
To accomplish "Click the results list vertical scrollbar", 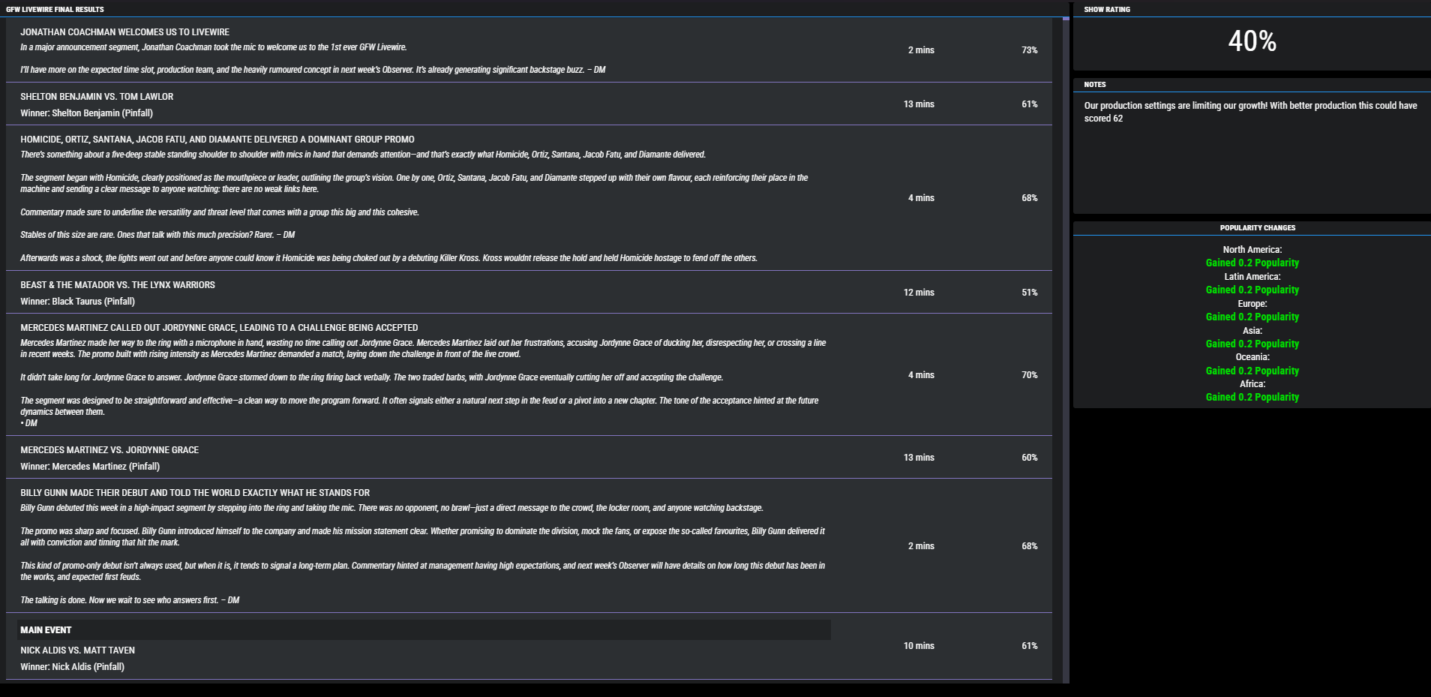I will (x=1066, y=349).
